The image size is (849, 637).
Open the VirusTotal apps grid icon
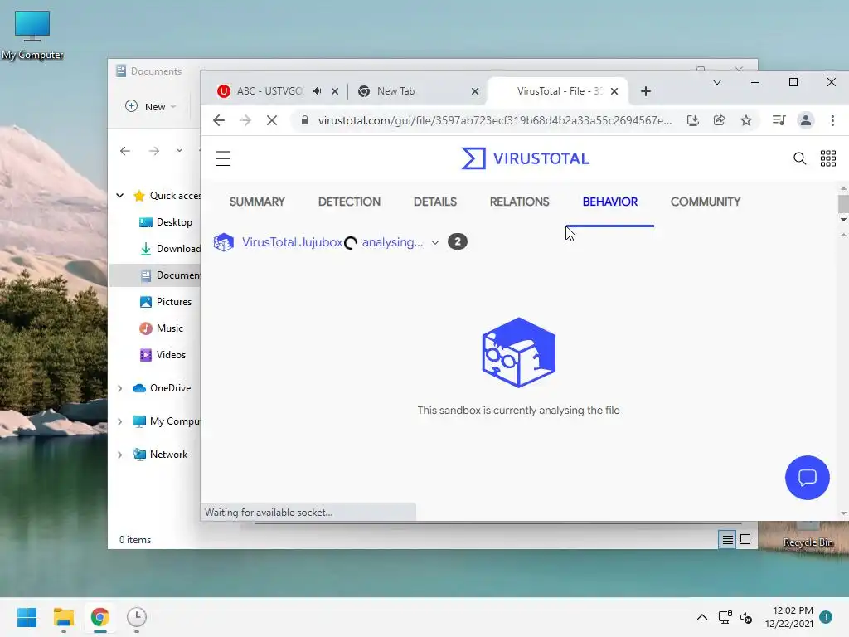tap(828, 158)
